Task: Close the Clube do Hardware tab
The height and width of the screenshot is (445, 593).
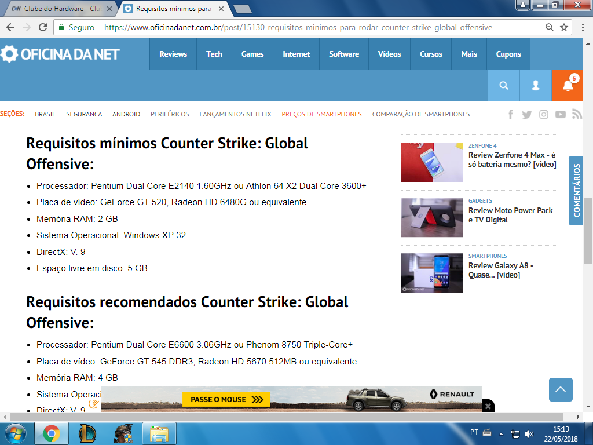Action: tap(109, 8)
